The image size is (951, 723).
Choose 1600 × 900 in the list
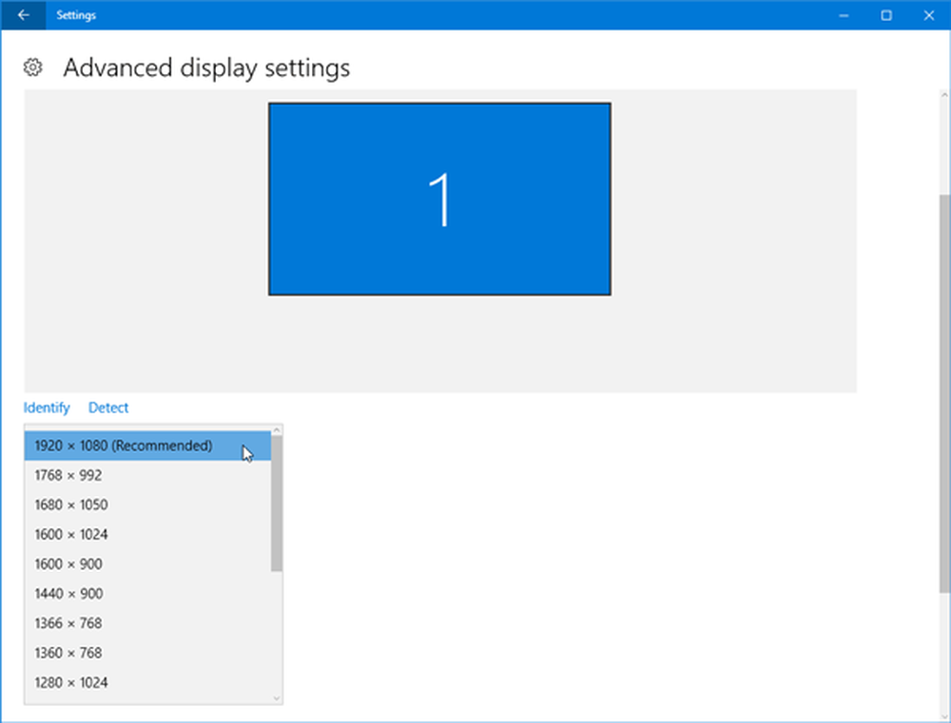click(x=68, y=563)
